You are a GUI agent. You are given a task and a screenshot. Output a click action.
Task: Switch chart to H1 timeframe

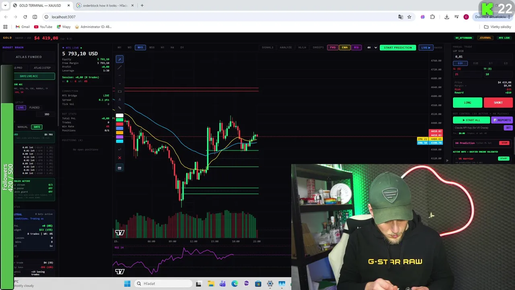coord(163,48)
